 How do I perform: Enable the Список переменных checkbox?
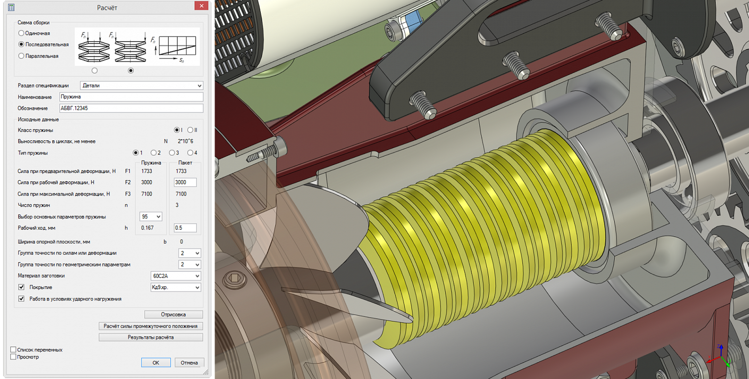[x=13, y=350]
